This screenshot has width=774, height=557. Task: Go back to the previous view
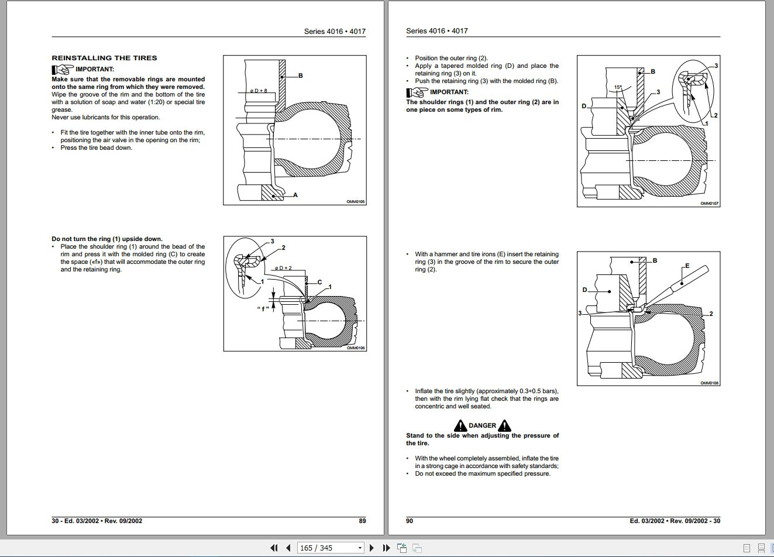[x=401, y=548]
